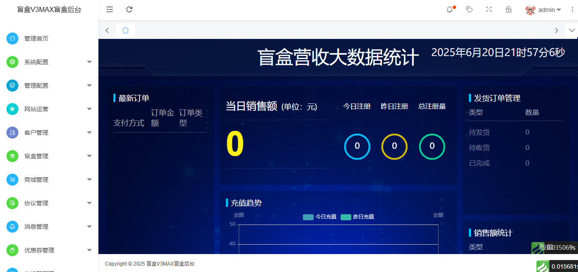
Task: Toggle 今日充值 chart legend
Action: [320, 217]
